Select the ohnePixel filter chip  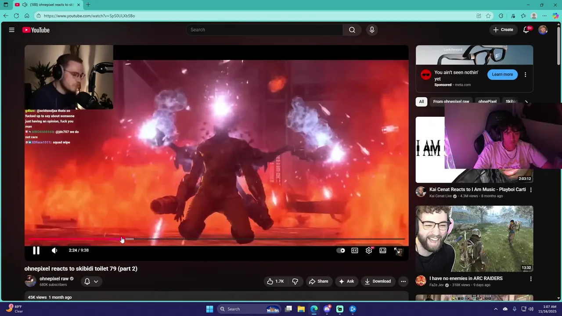coord(487,101)
